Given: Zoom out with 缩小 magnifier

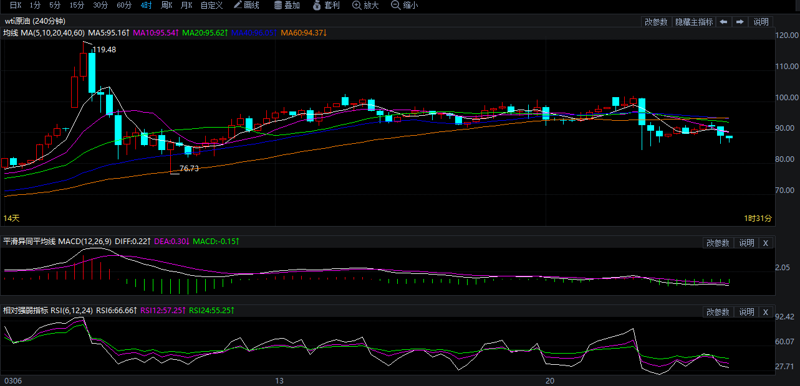Looking at the screenshot, I should click(x=405, y=6).
